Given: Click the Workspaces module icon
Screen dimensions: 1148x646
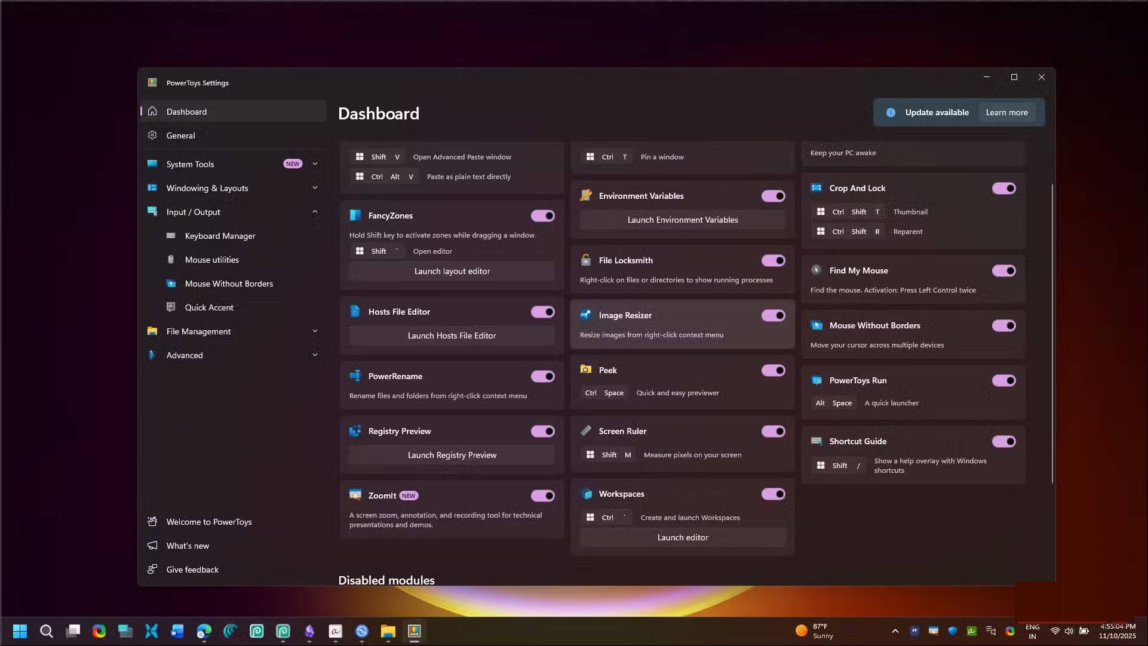Looking at the screenshot, I should click(586, 494).
